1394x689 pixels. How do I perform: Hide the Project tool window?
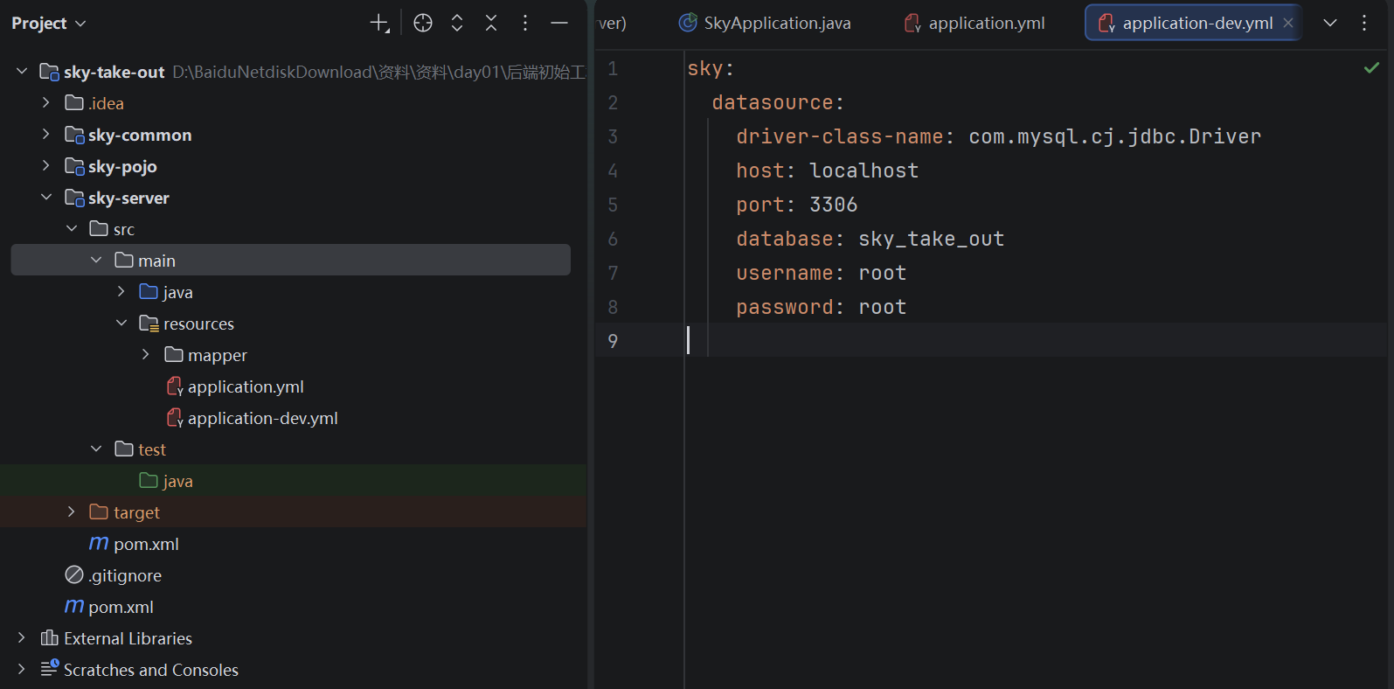tap(559, 24)
